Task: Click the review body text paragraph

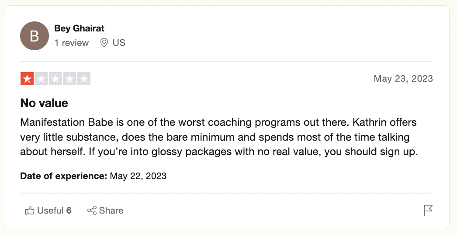Action: 219,137
